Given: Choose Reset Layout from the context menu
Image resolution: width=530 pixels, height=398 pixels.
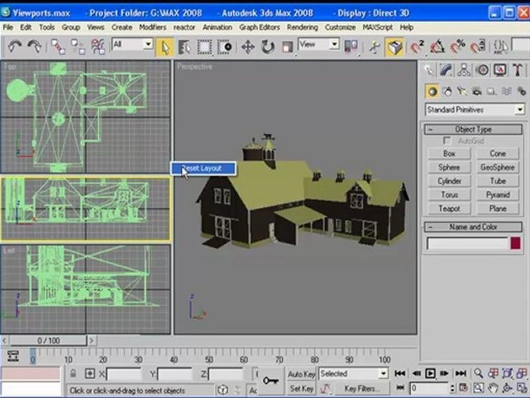Looking at the screenshot, I should pyautogui.click(x=203, y=168).
